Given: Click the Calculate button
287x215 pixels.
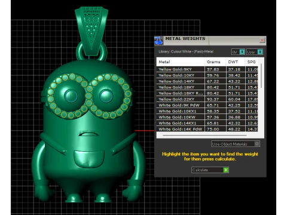Looking at the screenshot, I should click(x=210, y=170).
